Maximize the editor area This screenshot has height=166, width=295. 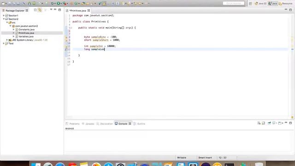pos(290,10)
